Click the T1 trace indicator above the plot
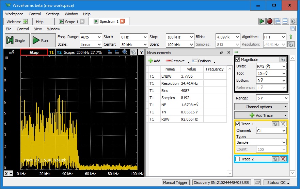 pos(51,52)
